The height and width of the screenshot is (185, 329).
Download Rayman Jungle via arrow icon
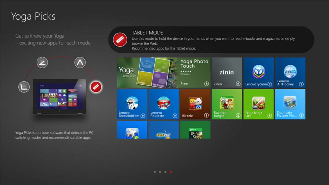[238, 115]
